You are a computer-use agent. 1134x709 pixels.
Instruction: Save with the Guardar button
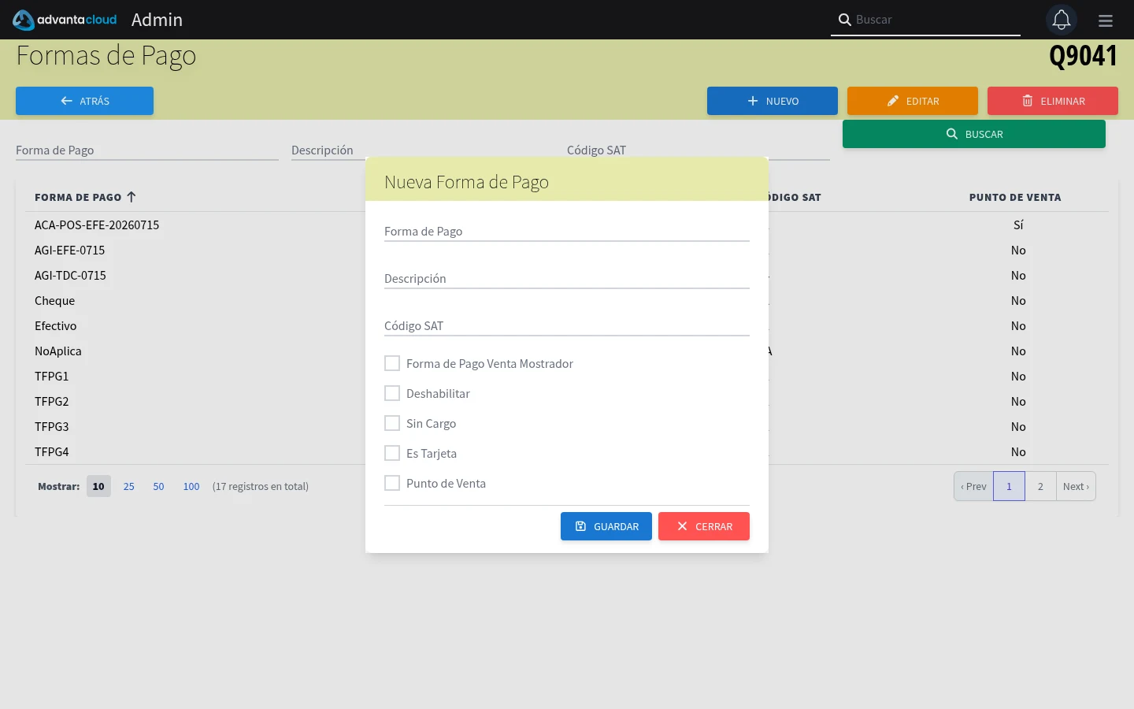click(x=606, y=526)
